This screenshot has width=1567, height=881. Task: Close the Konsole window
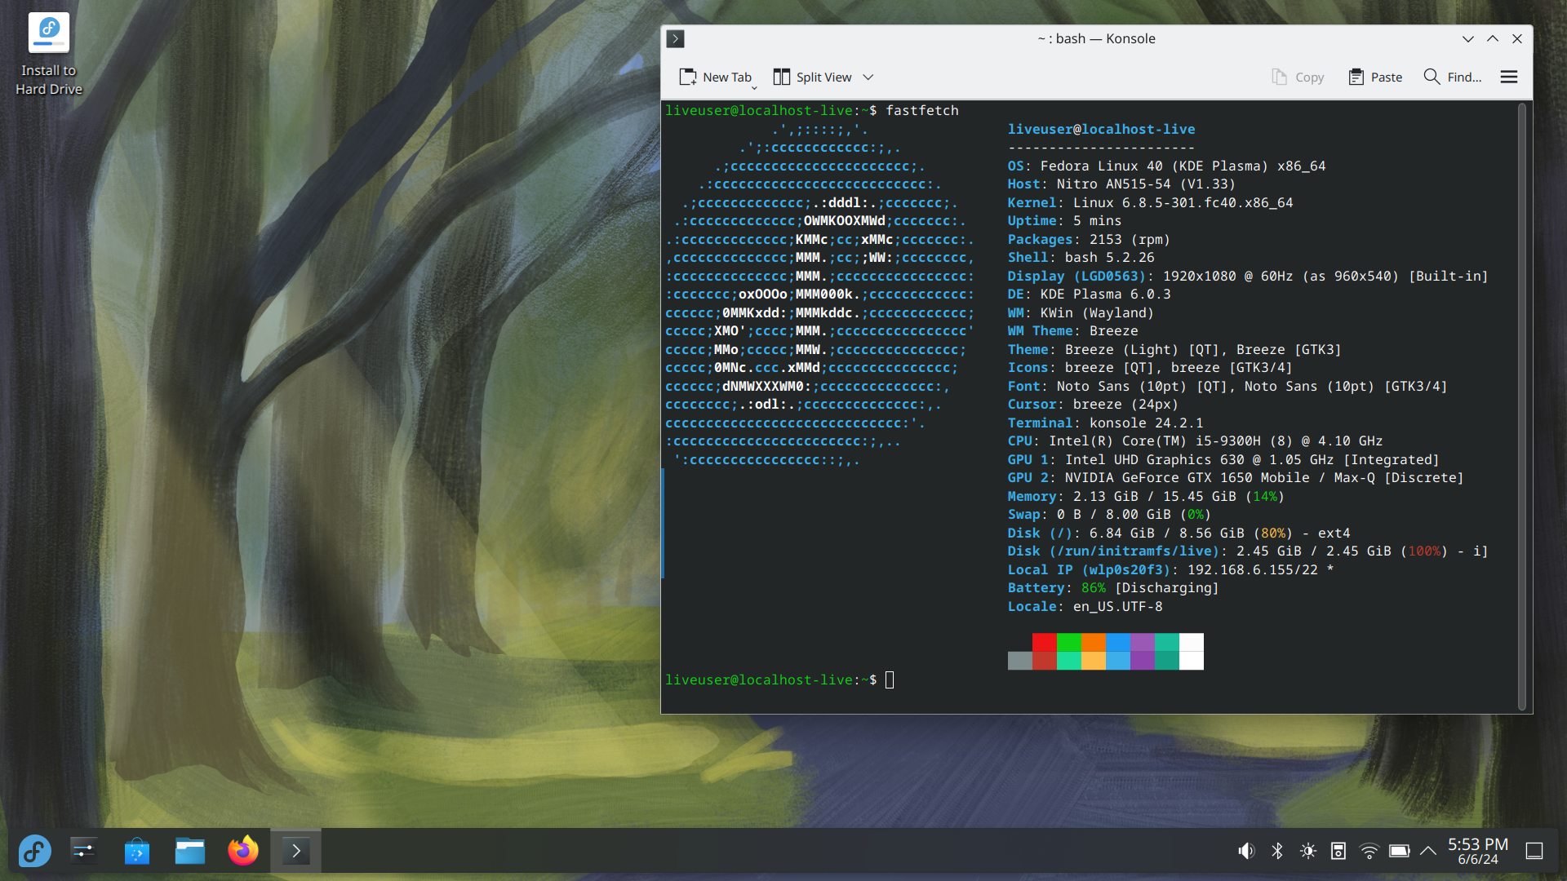pyautogui.click(x=1517, y=38)
